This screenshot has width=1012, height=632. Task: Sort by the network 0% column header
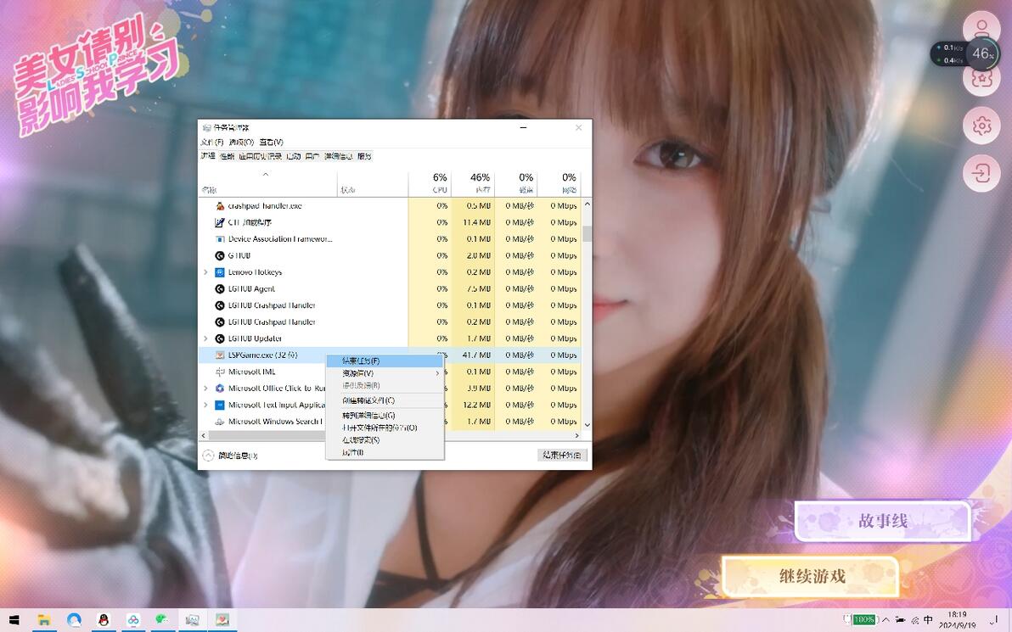559,184
